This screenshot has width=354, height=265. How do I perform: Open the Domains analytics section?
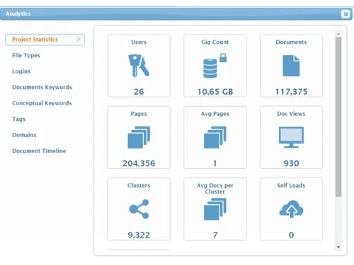pyautogui.click(x=24, y=135)
